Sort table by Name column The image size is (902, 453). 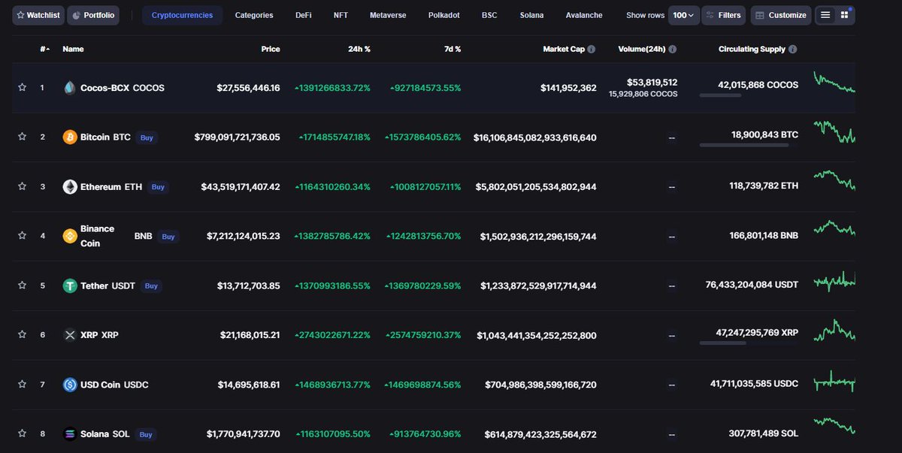[x=73, y=49]
